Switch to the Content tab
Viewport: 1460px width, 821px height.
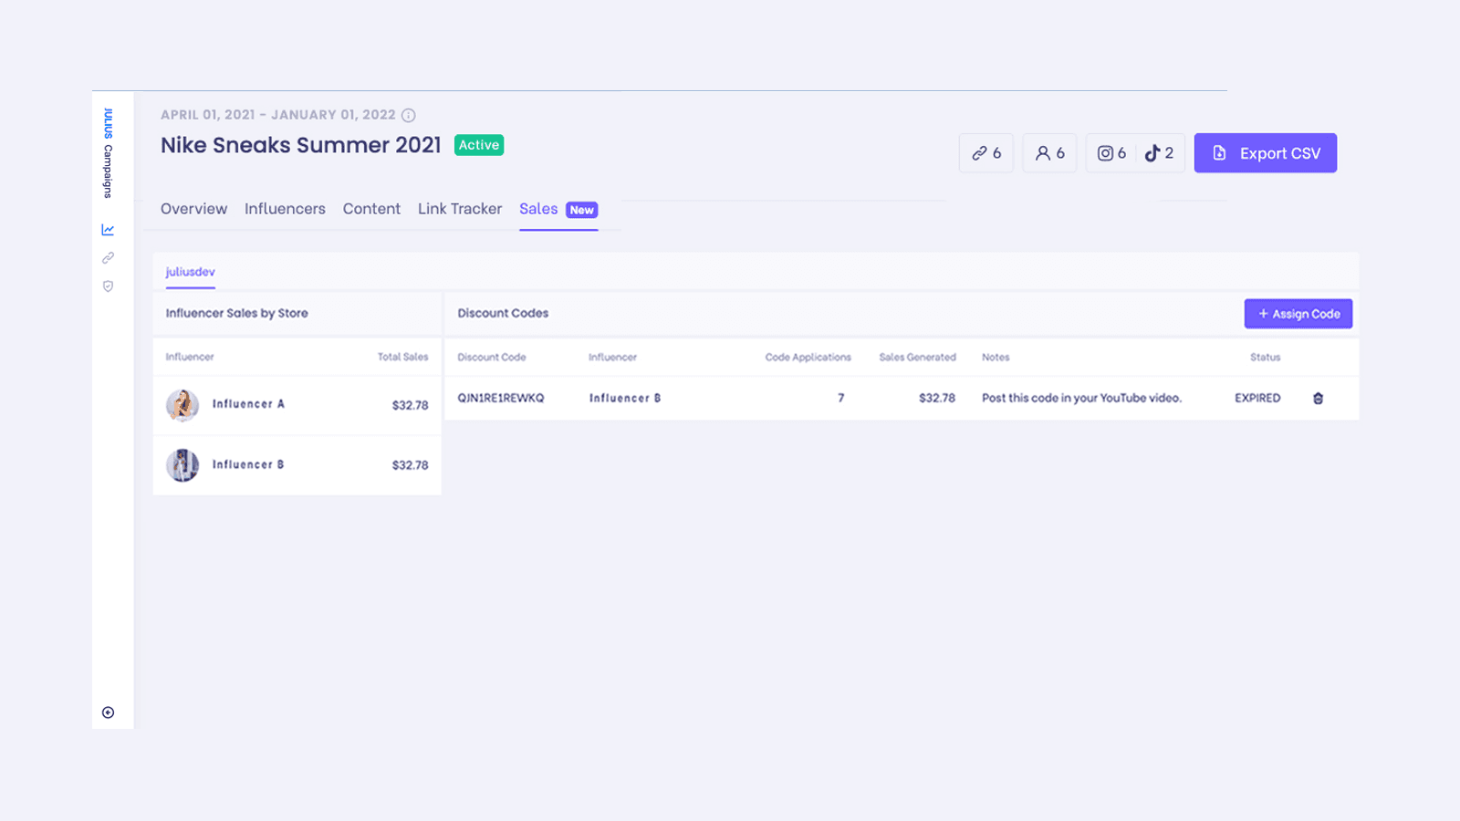point(371,208)
